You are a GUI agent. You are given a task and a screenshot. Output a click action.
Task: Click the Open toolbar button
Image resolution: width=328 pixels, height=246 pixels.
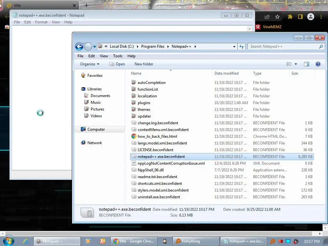coord(117,64)
